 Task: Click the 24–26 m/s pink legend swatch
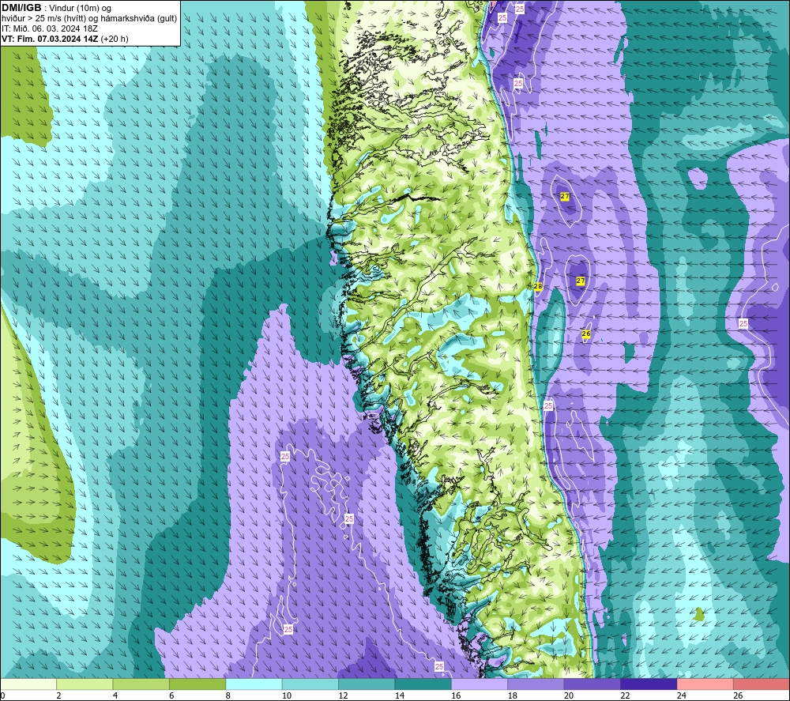click(705, 684)
